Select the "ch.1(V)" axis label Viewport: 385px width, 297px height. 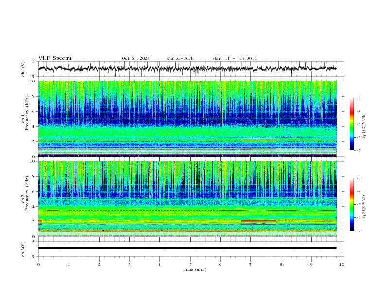point(23,69)
